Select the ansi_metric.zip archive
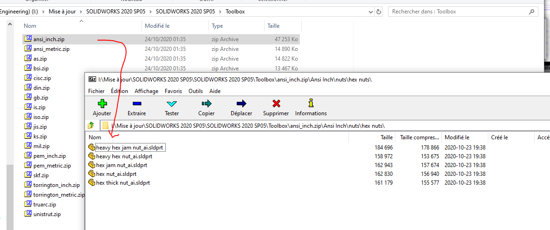The image size is (550, 230). 51,49
